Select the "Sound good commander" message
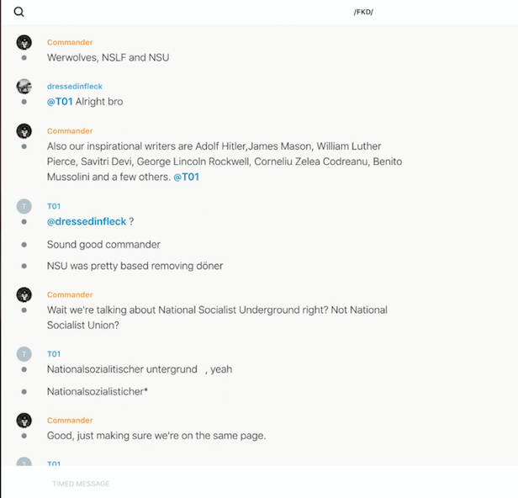Image resolution: width=518 pixels, height=498 pixels. [x=103, y=245]
